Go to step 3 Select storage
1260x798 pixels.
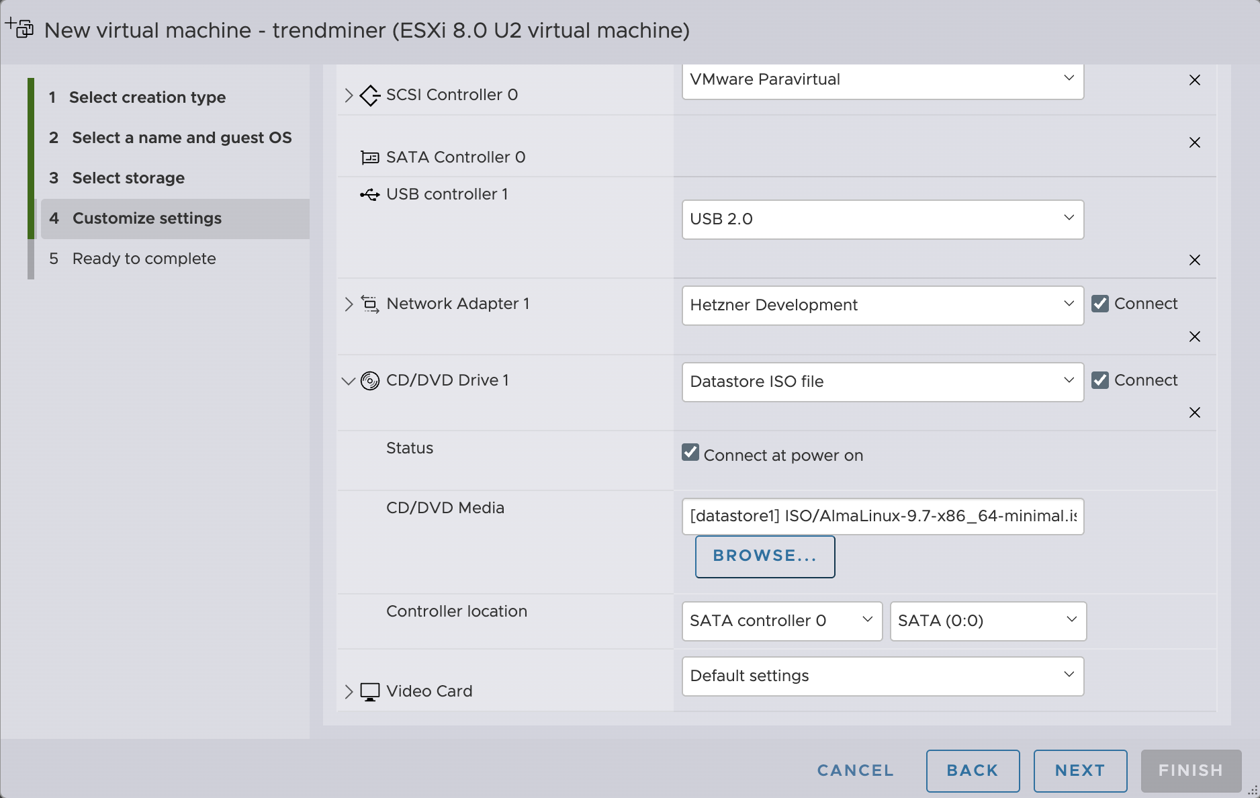pyautogui.click(x=175, y=178)
